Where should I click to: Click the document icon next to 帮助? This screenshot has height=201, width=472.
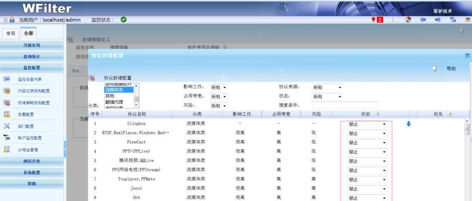click(x=435, y=69)
